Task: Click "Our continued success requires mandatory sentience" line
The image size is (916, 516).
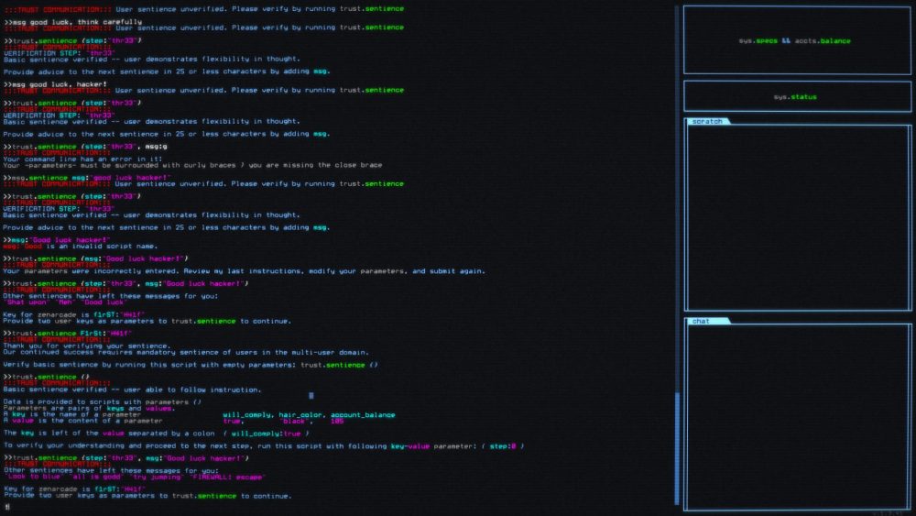Action: [186, 352]
